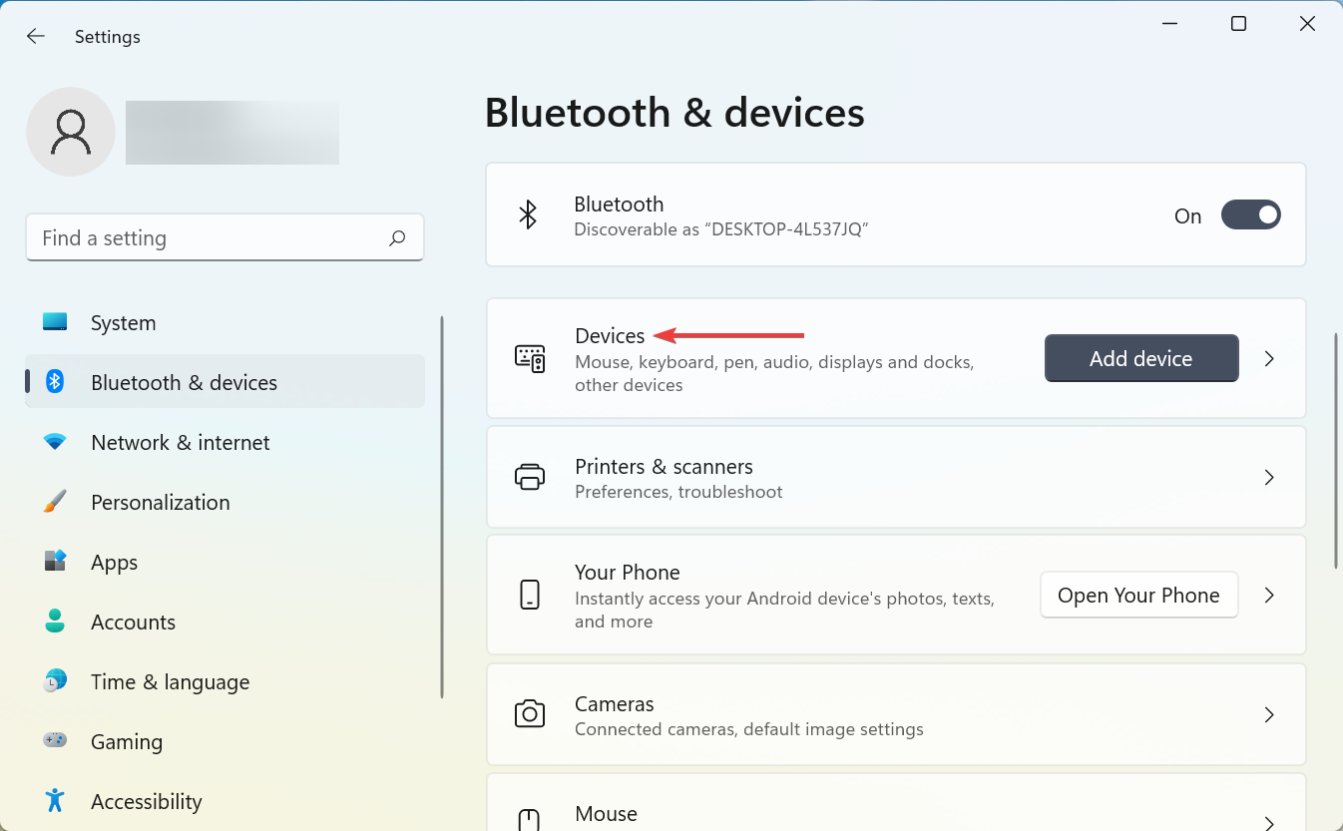The width and height of the screenshot is (1343, 831).
Task: Expand Cameras row chevron
Action: tap(1269, 714)
